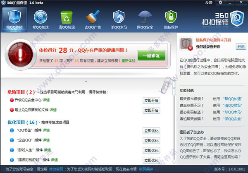Open 详情 for 企业QQ plugin
The height and width of the screenshot is (173, 248).
[x=46, y=140]
